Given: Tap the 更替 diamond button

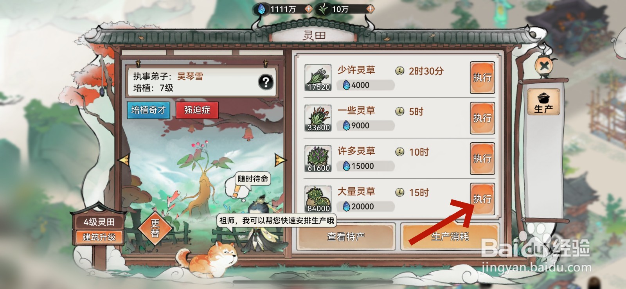Looking at the screenshot, I should [155, 228].
